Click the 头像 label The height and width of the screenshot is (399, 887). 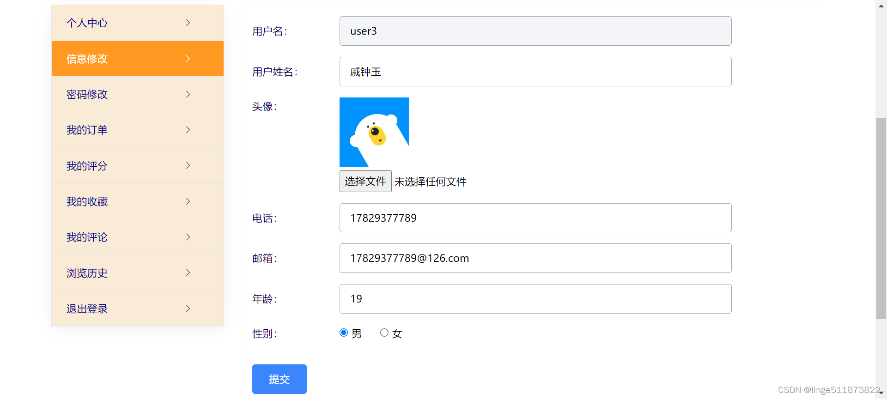[x=264, y=107]
